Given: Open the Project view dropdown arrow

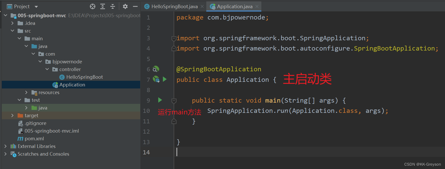Looking at the screenshot, I should [x=36, y=7].
